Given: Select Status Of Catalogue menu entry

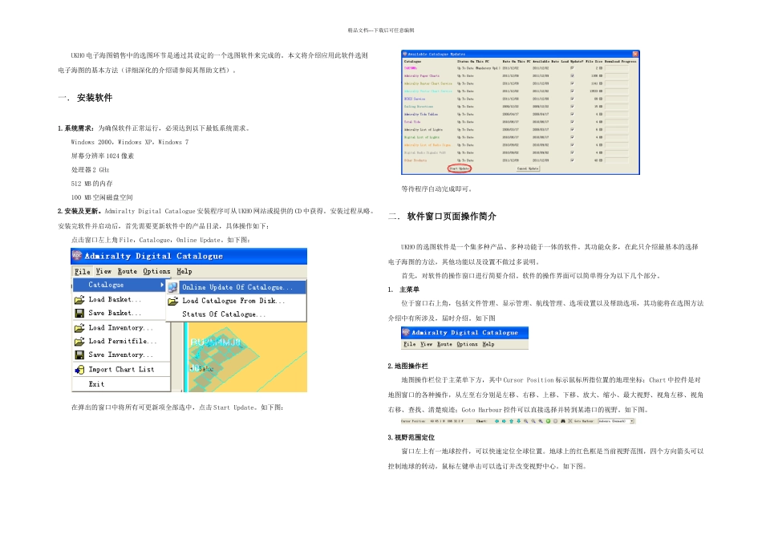Looking at the screenshot, I should click(224, 314).
